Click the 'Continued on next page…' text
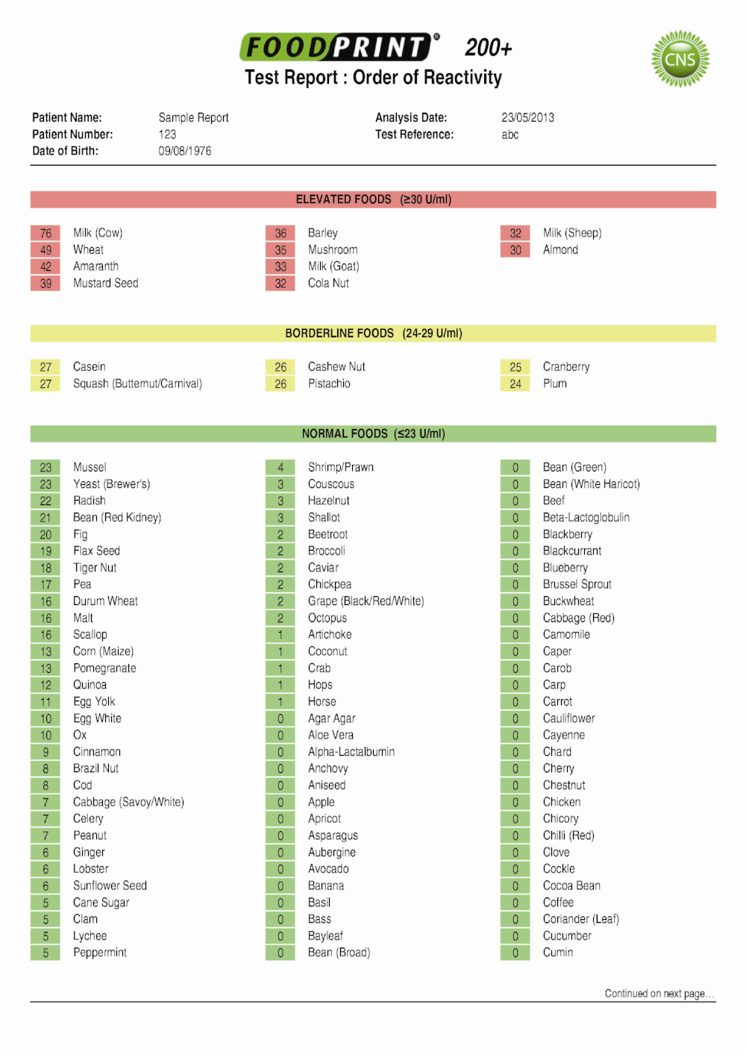Image resolution: width=746 pixels, height=1055 pixels. click(659, 993)
